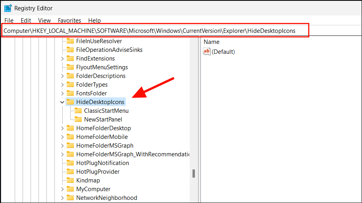Viewport: 362px width, 203px height.
Task: Open the File menu
Action: 9,21
